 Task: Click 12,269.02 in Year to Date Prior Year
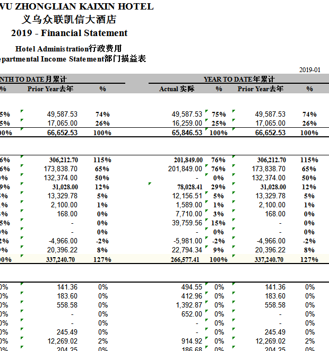tap(271, 341)
